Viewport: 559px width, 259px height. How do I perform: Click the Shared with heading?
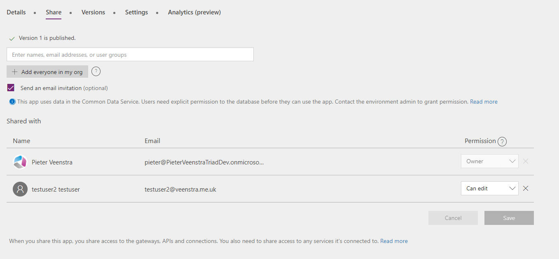[x=24, y=121]
